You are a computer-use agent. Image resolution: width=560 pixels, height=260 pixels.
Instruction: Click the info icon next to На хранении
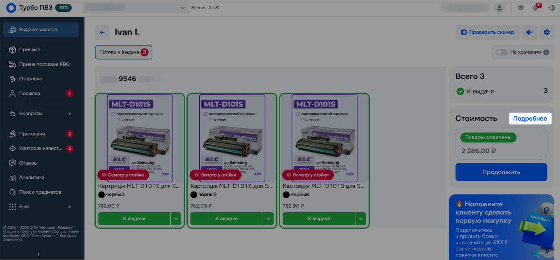546,52
